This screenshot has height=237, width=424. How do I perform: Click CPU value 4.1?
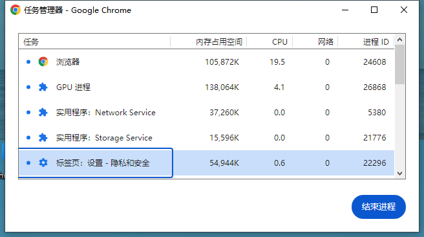pos(279,87)
